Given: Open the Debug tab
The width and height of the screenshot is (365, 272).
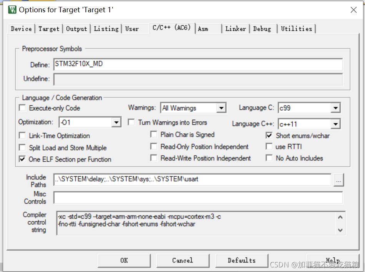Looking at the screenshot, I should [262, 29].
